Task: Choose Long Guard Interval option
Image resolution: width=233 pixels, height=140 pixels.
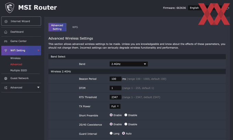Action: (x=111, y=133)
